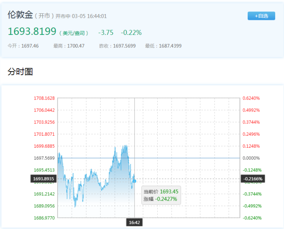This screenshot has height=229, width=284.
Task: Click the blue data point on chart line
Action: point(134,181)
